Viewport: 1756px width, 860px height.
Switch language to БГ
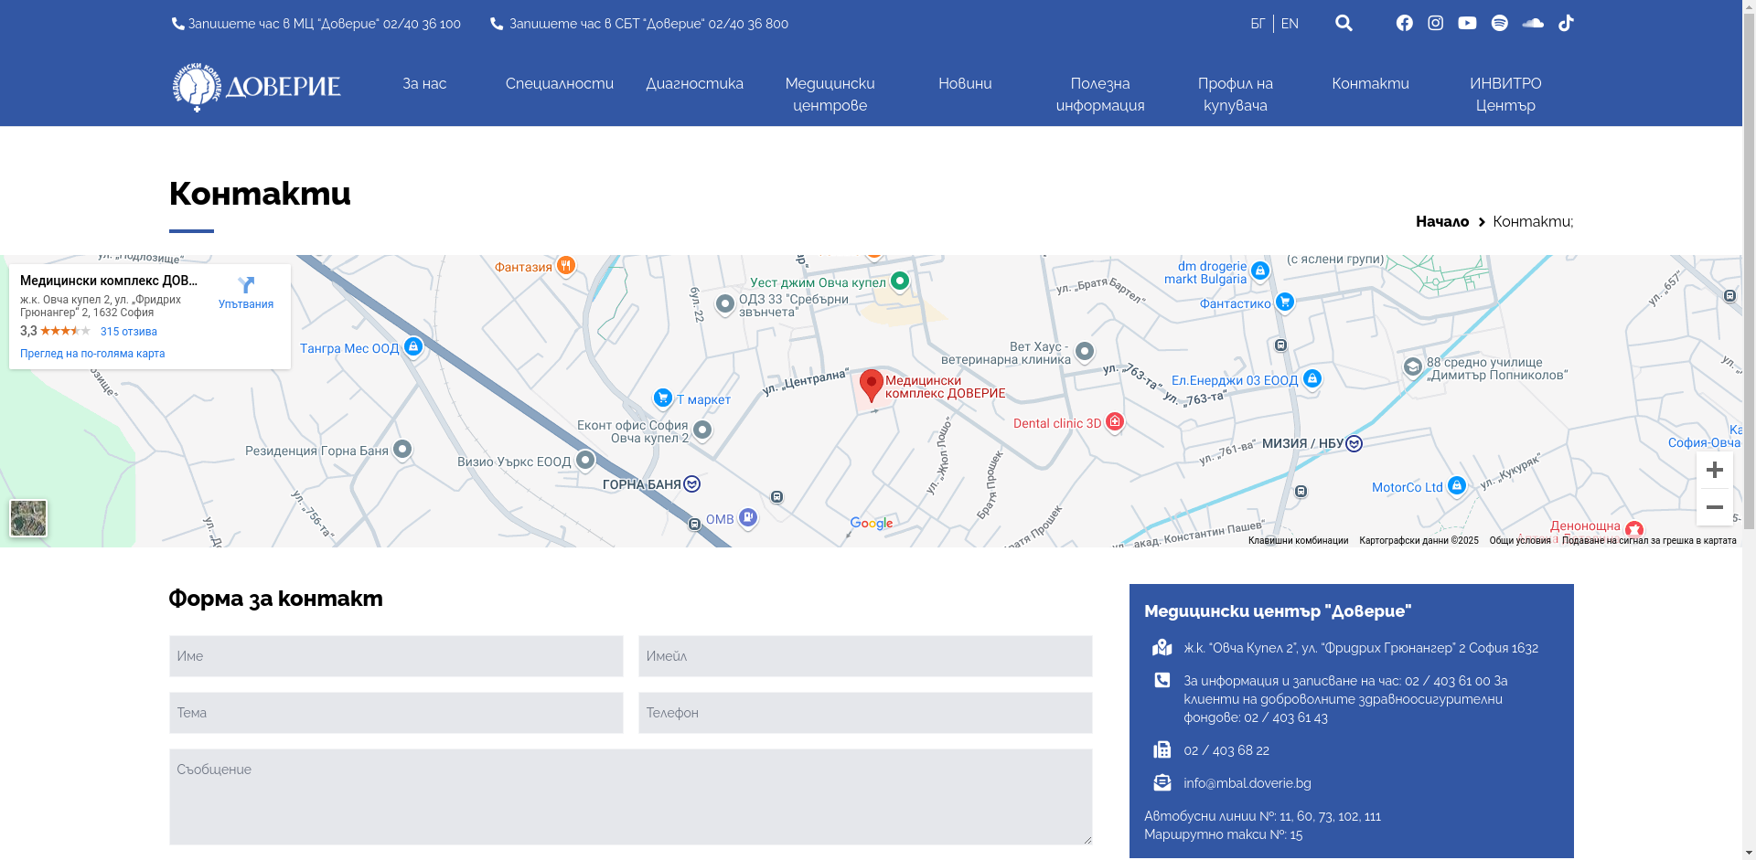[x=1258, y=24]
